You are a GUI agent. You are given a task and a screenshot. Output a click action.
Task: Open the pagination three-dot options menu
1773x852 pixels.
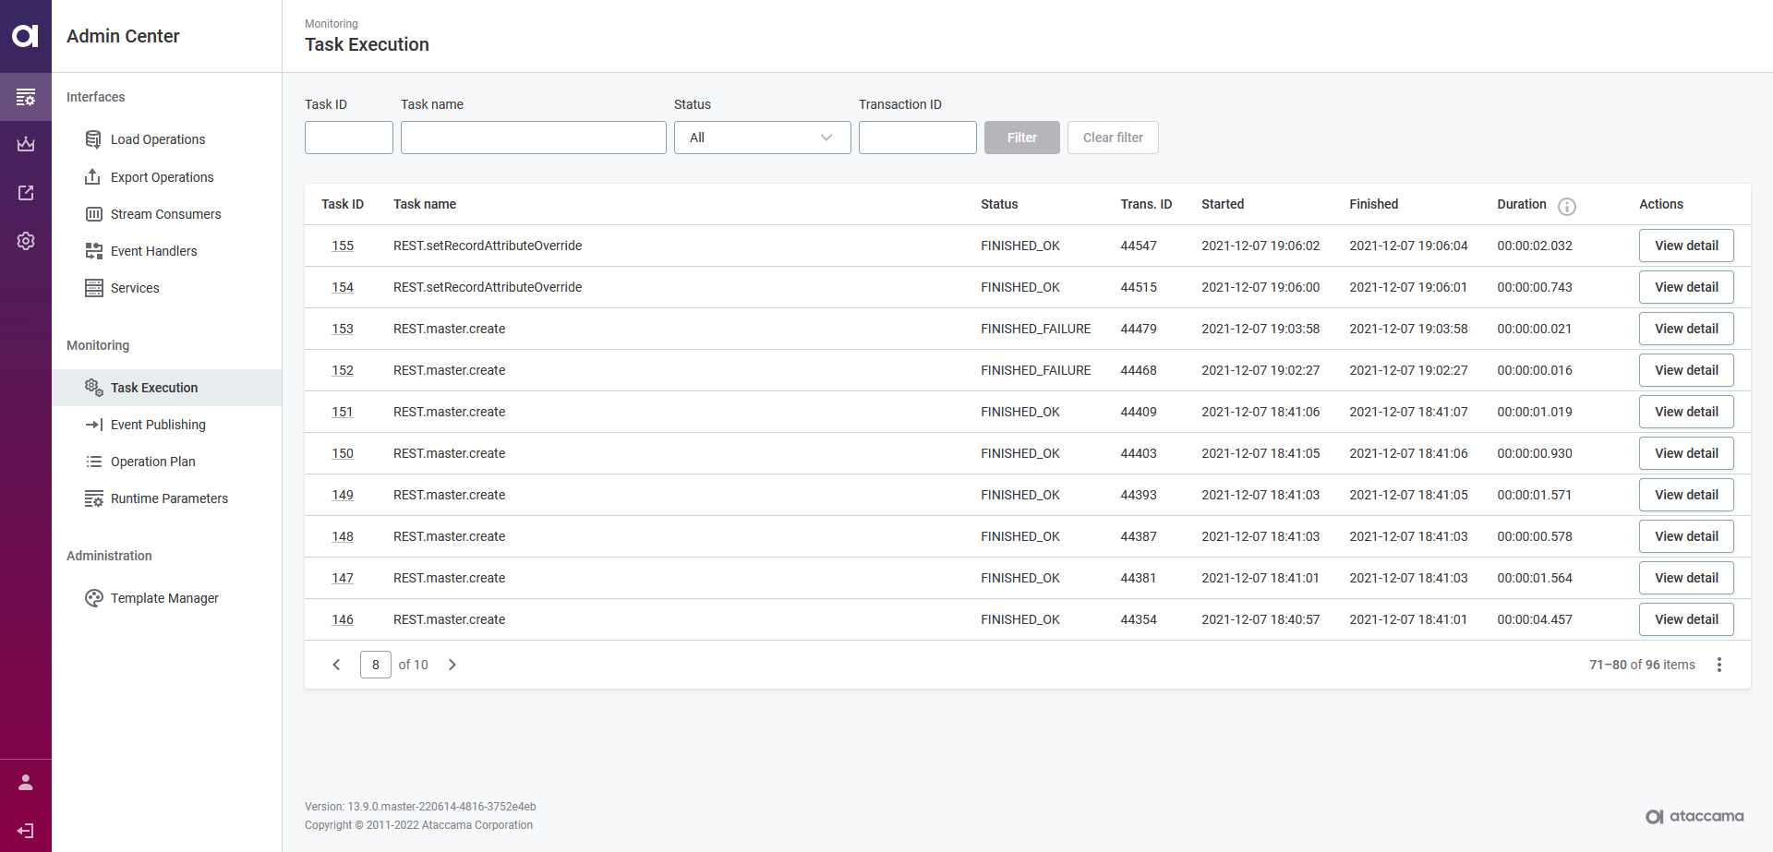(x=1719, y=665)
